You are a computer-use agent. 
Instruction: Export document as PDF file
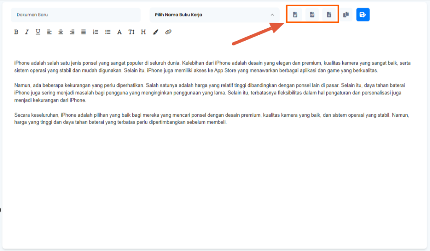pos(312,15)
